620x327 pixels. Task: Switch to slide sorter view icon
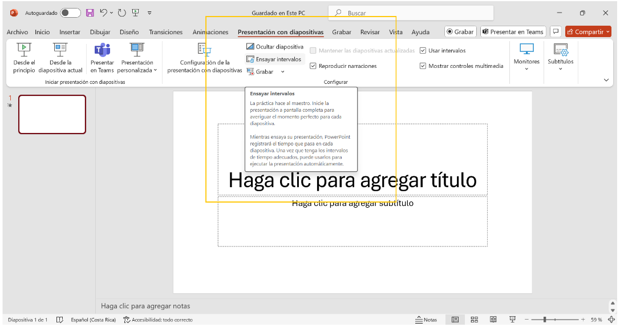(473, 320)
